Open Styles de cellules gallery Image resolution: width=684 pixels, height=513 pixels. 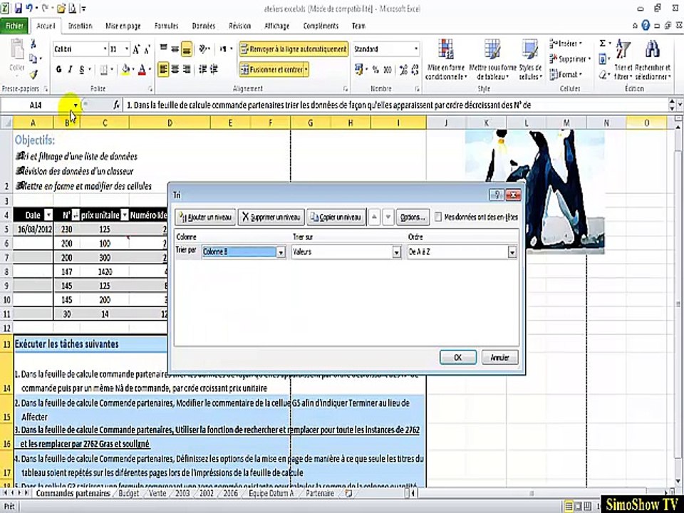pyautogui.click(x=530, y=60)
